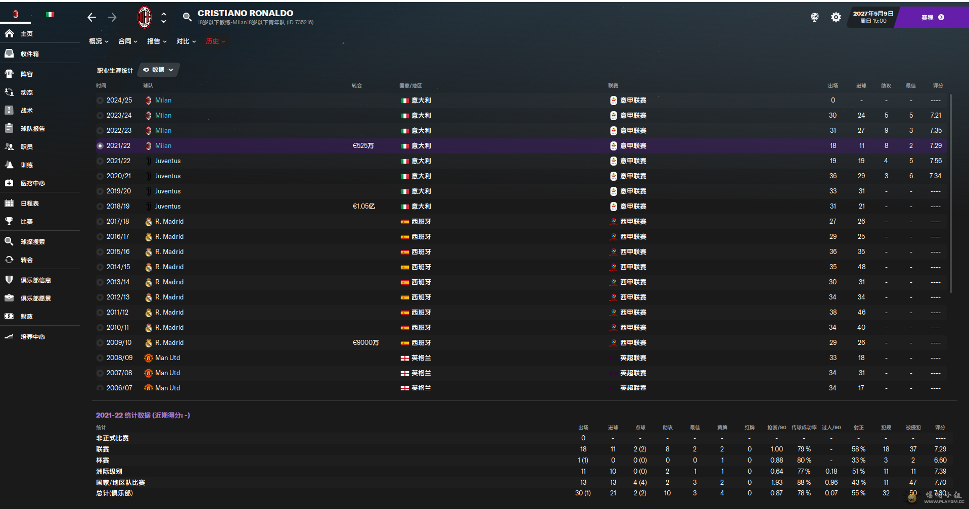Click the football help icon near settings
Viewport: 969px width, 509px height.
pyautogui.click(x=814, y=17)
